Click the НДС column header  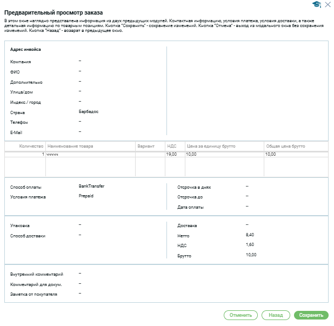172,147
